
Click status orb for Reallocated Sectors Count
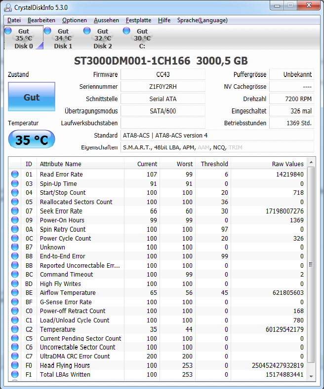[15, 202]
